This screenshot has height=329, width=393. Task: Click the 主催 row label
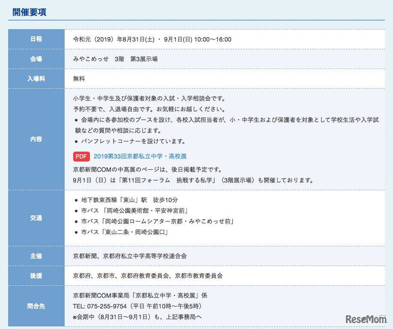pos(36,256)
